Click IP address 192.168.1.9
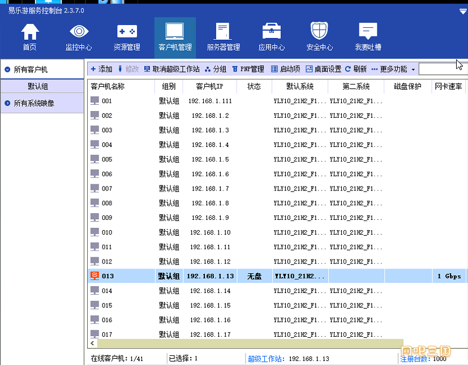The image size is (468, 365). [x=210, y=218]
